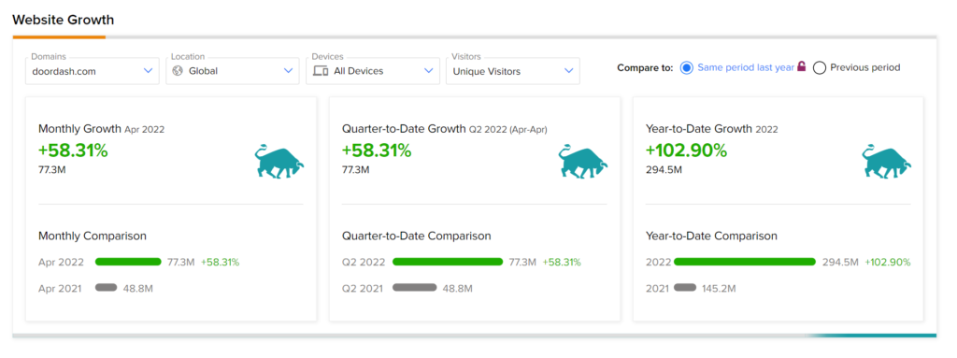957x358 pixels.
Task: Click the +102.90% year-to-date growth figure
Action: pyautogui.click(x=686, y=150)
